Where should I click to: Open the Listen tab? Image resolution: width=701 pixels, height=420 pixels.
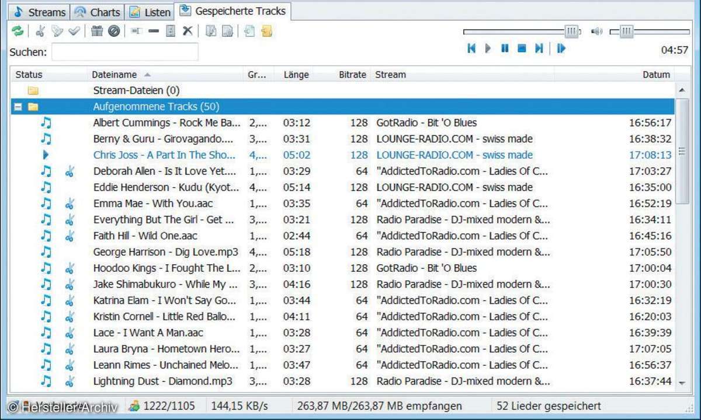(150, 12)
